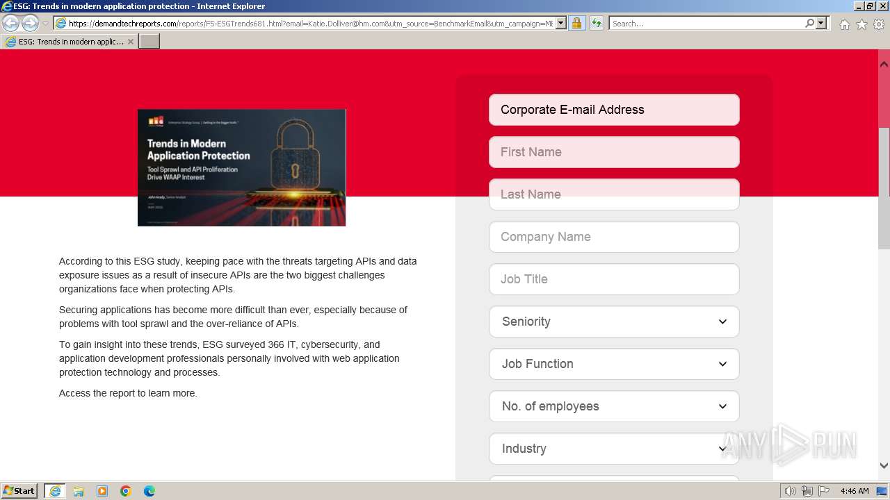
Task: Click the browser Back arrow button
Action: tap(11, 24)
